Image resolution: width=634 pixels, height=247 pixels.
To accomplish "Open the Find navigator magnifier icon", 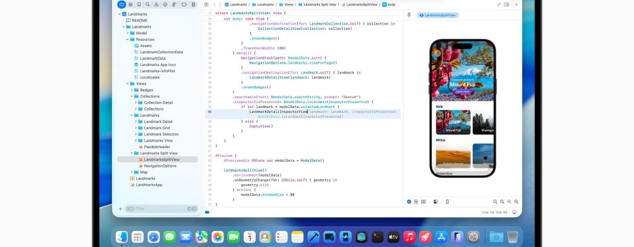I will [x=147, y=4].
